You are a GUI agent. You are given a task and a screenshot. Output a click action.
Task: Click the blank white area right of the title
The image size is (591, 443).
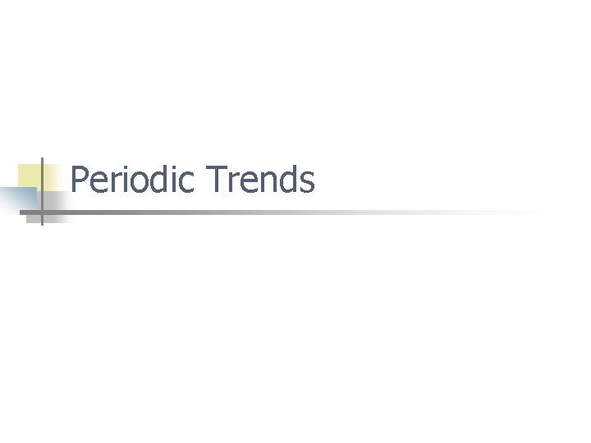[452, 179]
